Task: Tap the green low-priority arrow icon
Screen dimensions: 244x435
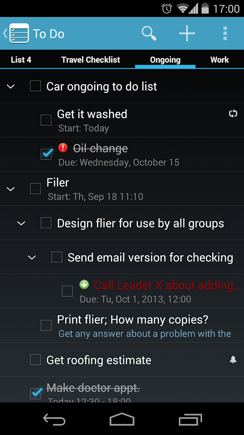Action: (84, 284)
